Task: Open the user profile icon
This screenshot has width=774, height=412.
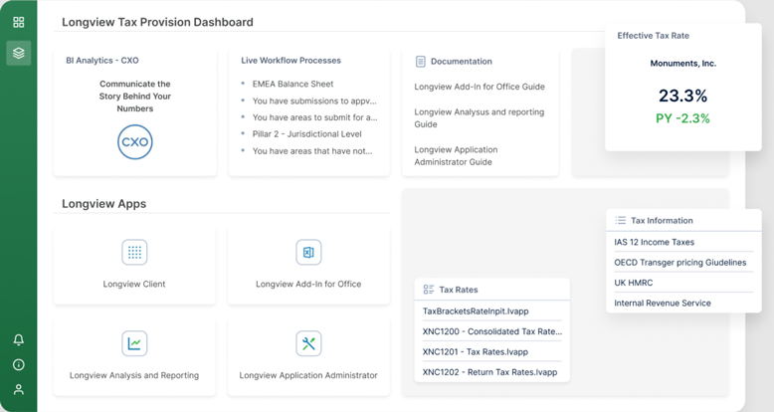Action: (x=18, y=390)
